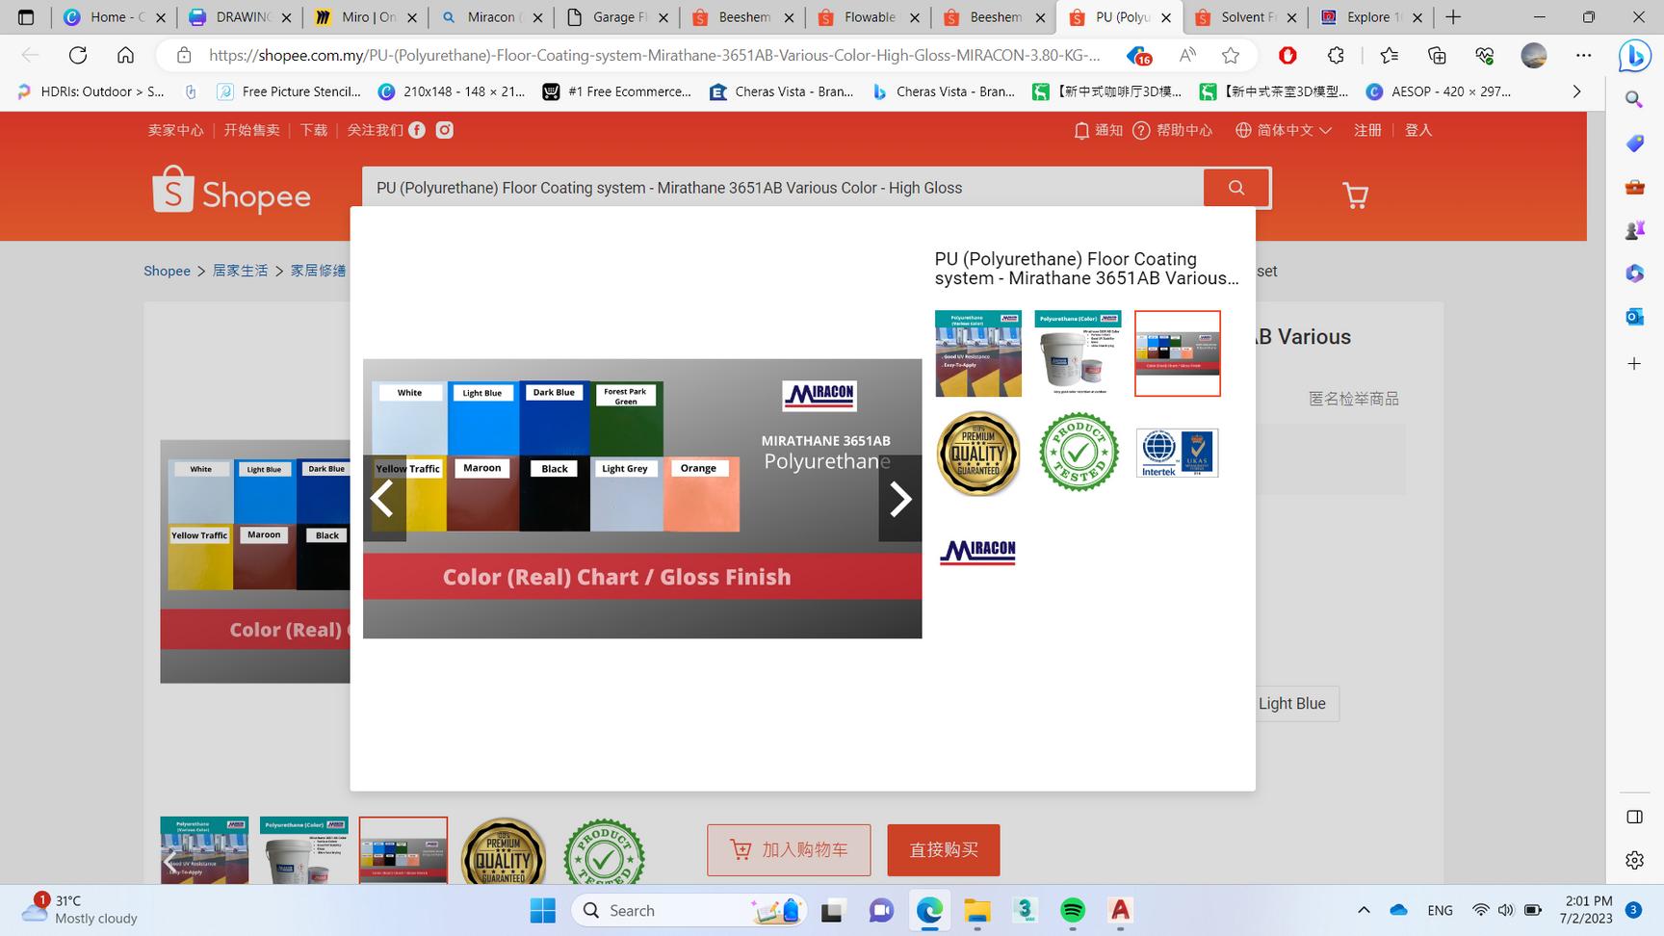Open Spotify from the taskbar

1073,910
